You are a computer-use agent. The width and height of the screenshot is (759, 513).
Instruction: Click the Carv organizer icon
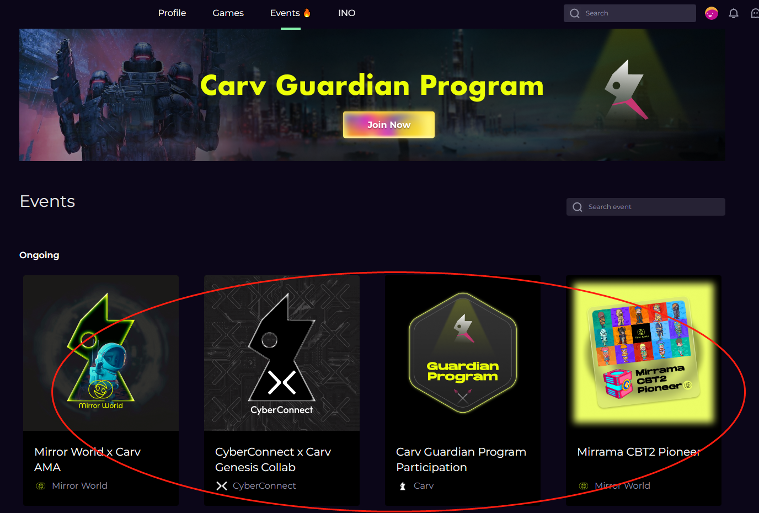(x=403, y=486)
